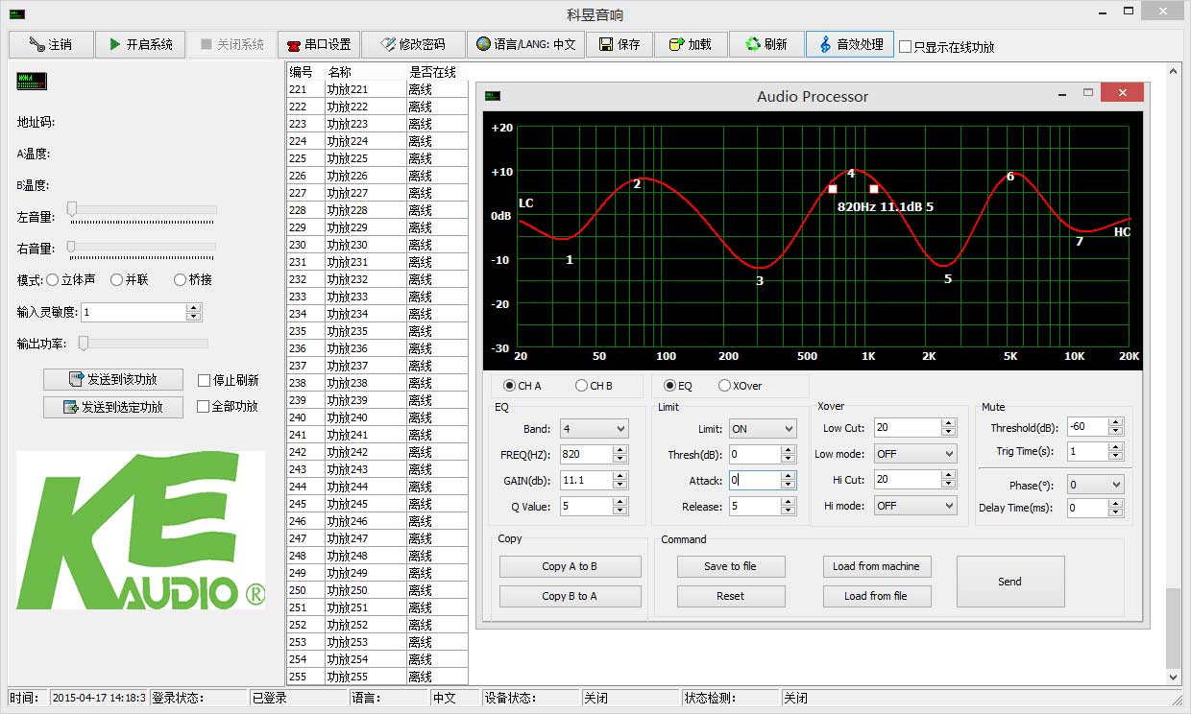Click the 注销 logout key icon button
Image resolution: width=1191 pixels, height=714 pixels.
51,44
